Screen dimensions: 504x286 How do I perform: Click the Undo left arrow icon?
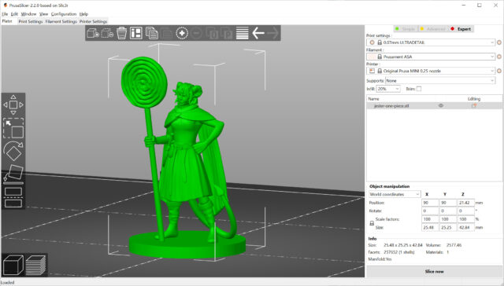[x=258, y=33]
